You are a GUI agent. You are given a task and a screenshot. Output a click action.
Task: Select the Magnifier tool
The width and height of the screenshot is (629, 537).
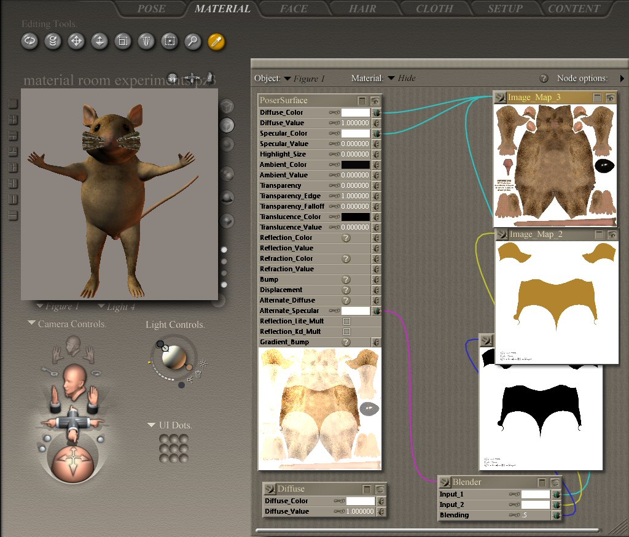tap(193, 41)
